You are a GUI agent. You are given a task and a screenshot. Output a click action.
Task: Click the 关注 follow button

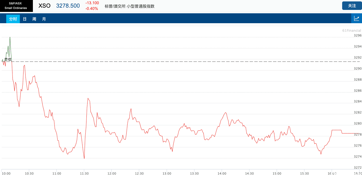352,6
